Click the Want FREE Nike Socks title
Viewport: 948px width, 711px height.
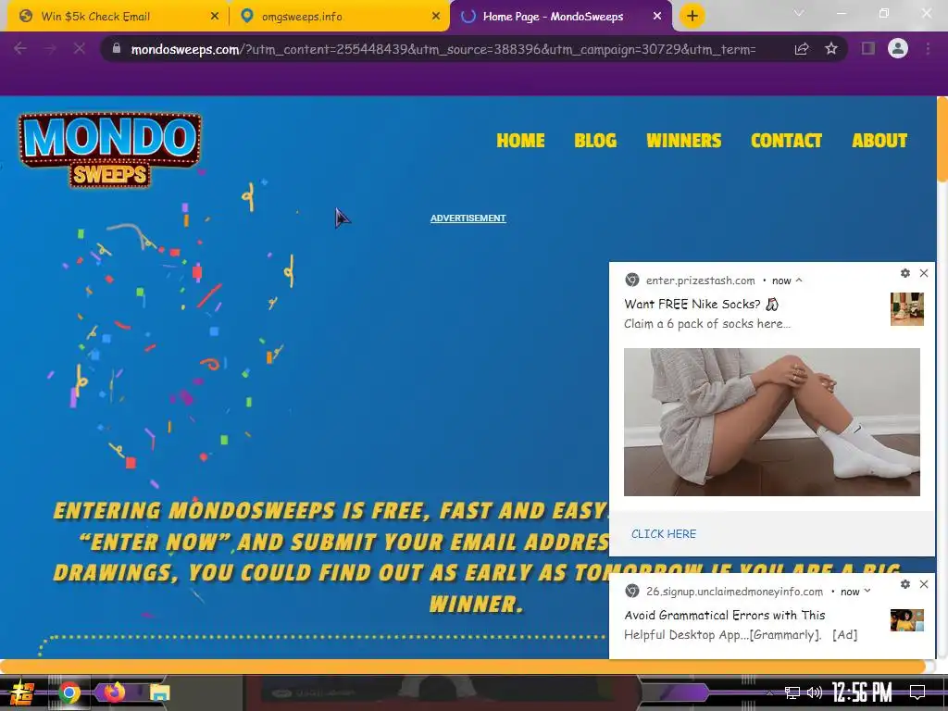coord(702,304)
